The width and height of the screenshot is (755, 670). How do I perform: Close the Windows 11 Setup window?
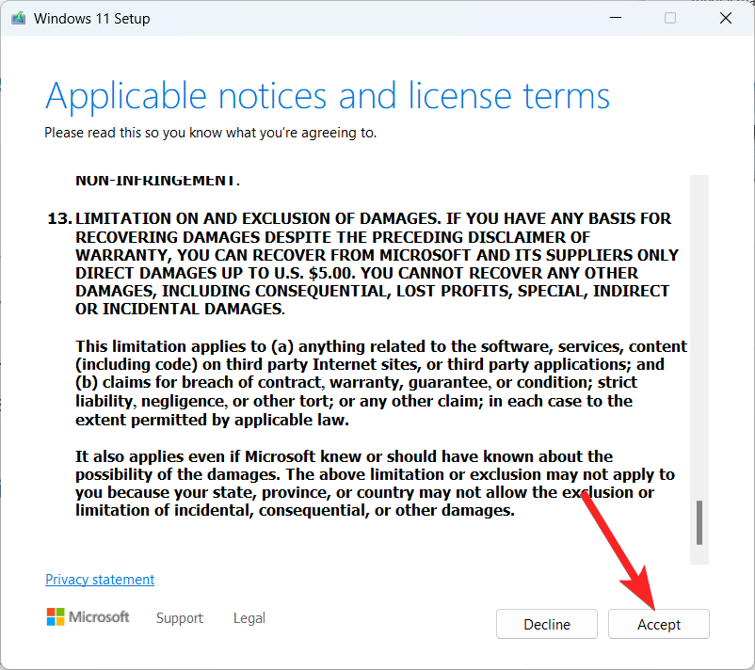[725, 19]
